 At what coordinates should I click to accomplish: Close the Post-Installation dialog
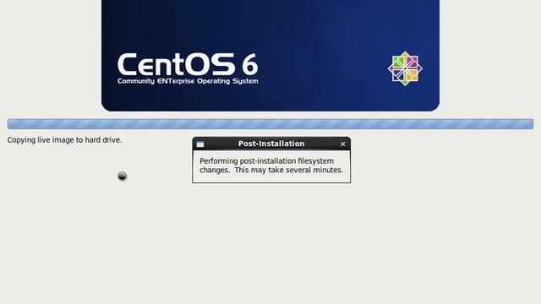[x=342, y=144]
